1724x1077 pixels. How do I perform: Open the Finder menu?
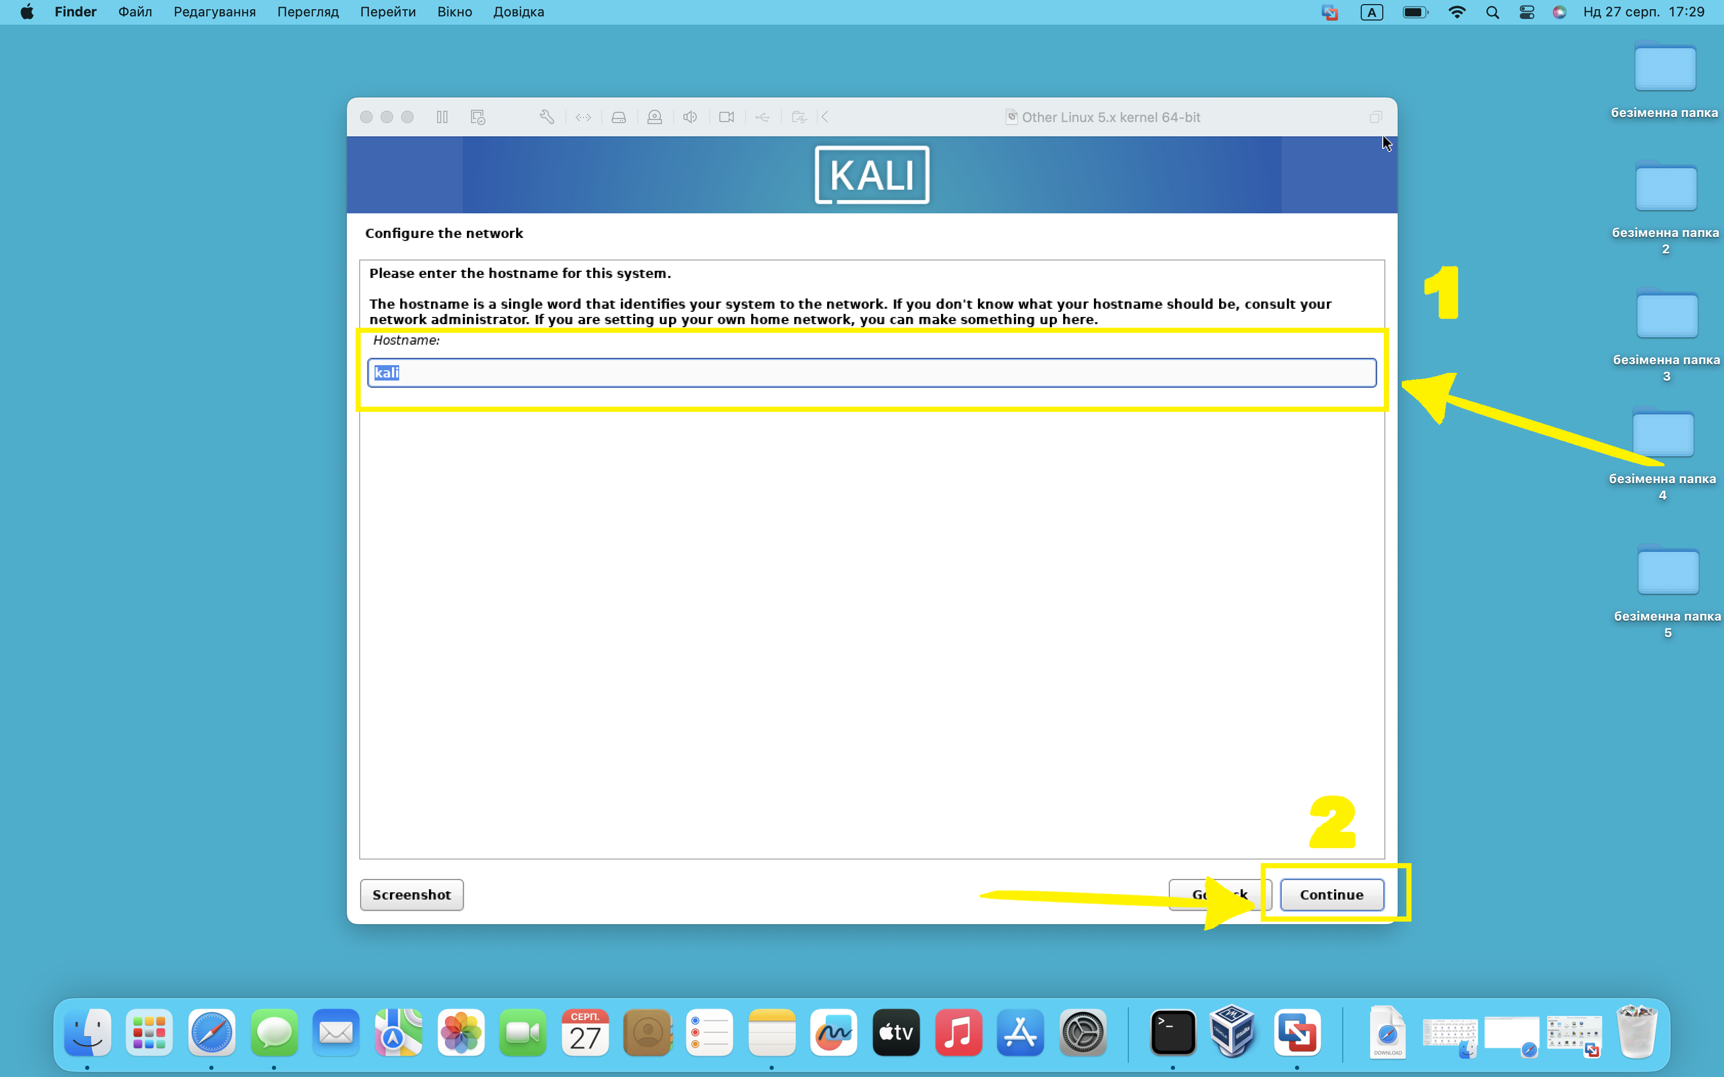[x=75, y=12]
